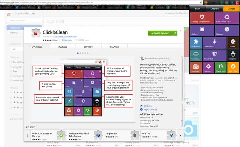Click the green share icon button
Viewport: 240px width, 147px height.
tap(175, 33)
